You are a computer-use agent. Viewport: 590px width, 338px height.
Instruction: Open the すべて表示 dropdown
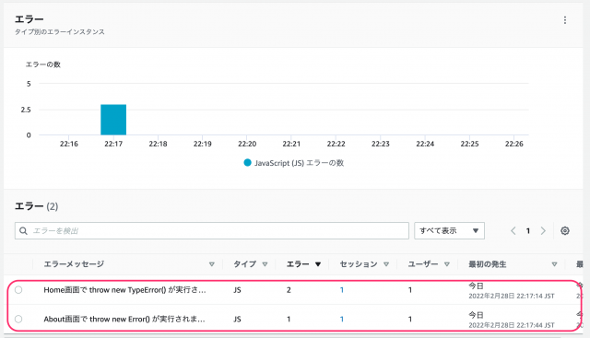449,231
